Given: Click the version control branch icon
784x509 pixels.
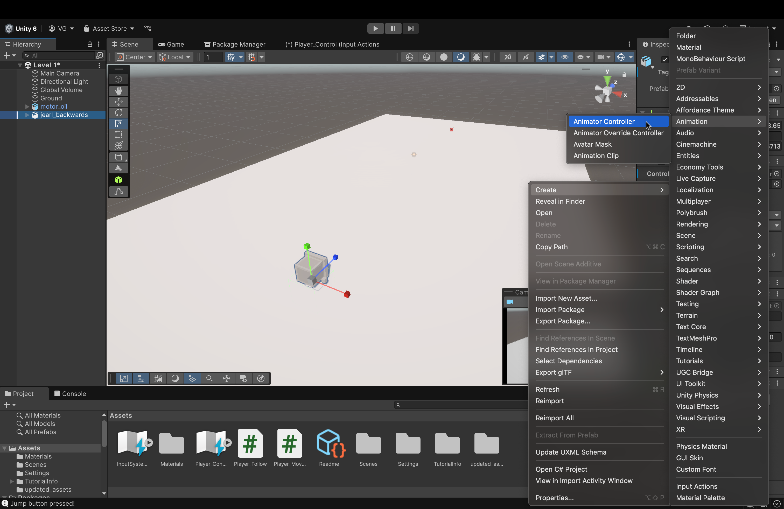Looking at the screenshot, I should 148,29.
